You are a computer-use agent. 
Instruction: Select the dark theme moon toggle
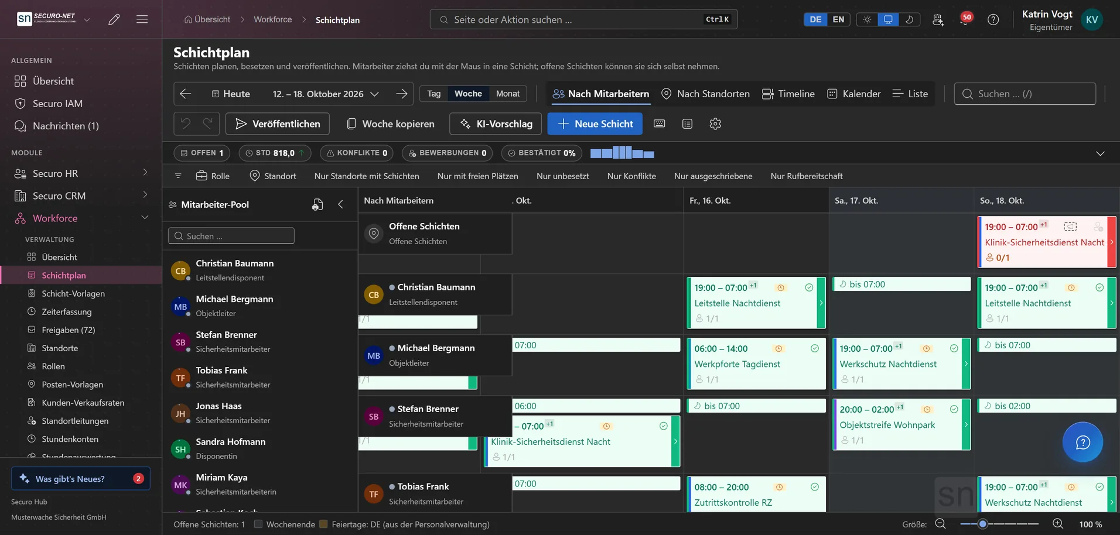point(909,19)
